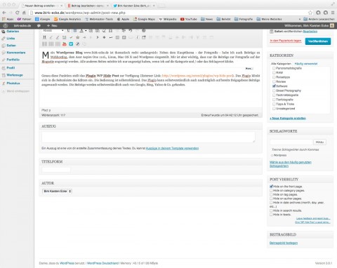Switch to Alle Kategorien tab

coord(281,64)
